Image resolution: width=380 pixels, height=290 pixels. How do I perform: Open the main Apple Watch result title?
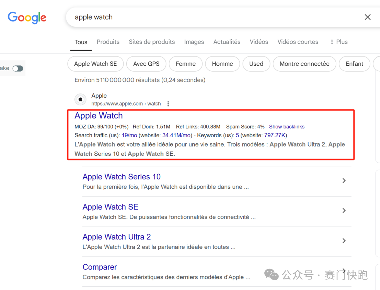pos(99,116)
